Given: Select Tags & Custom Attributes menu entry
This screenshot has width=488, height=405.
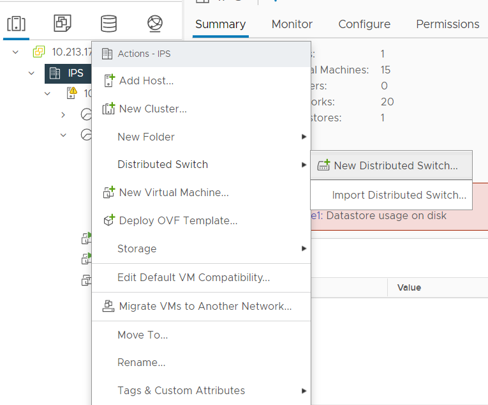Looking at the screenshot, I should (x=202, y=391).
